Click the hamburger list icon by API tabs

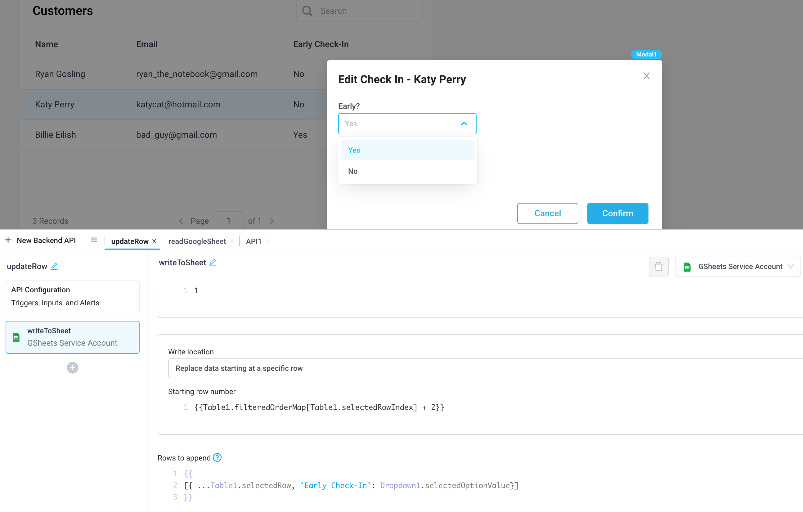coord(94,240)
